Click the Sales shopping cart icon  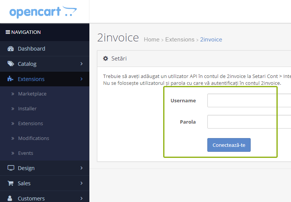click(x=10, y=183)
